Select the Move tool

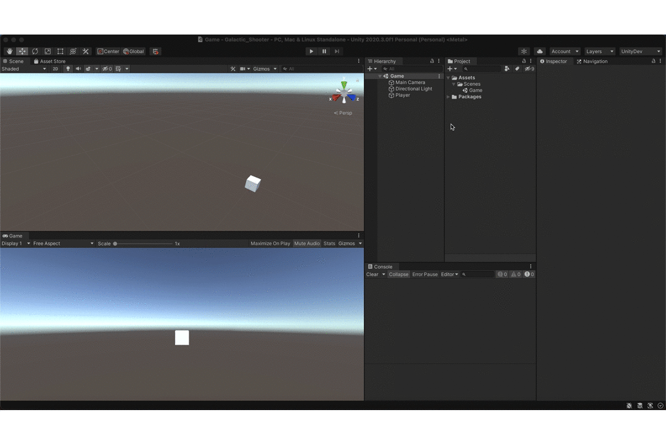(22, 51)
